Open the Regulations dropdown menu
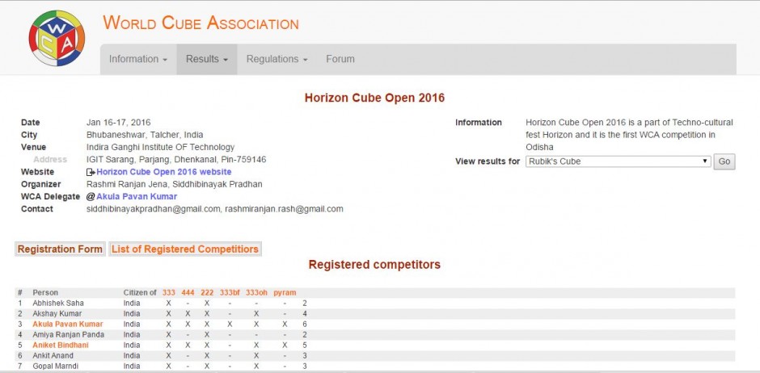760x373 pixels. (x=277, y=59)
